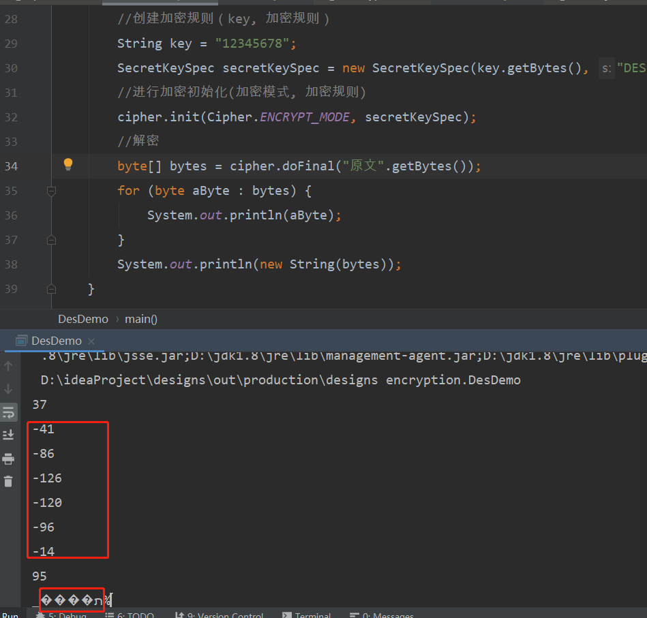This screenshot has height=618, width=647.
Task: Close the DesDemo run tab
Action: point(91,341)
